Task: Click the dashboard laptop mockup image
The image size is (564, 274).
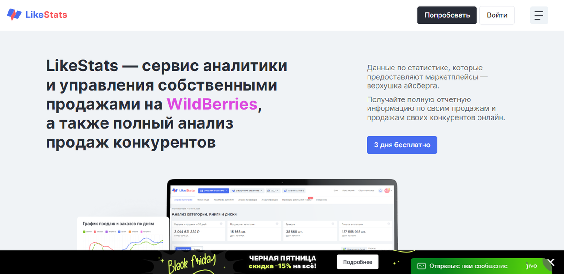Action: click(x=282, y=215)
